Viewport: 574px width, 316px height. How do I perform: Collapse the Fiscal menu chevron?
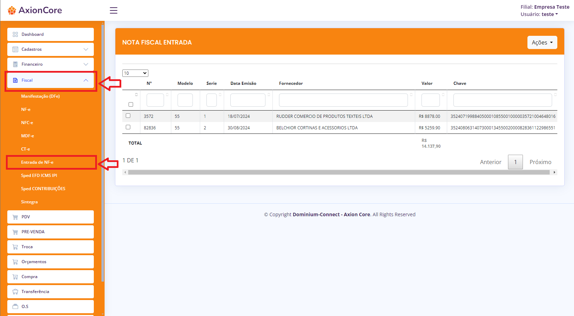click(86, 80)
